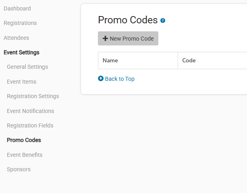The height and width of the screenshot is (193, 247).
Task: Click the help question mark icon beside Promo Codes
Action: (163, 21)
